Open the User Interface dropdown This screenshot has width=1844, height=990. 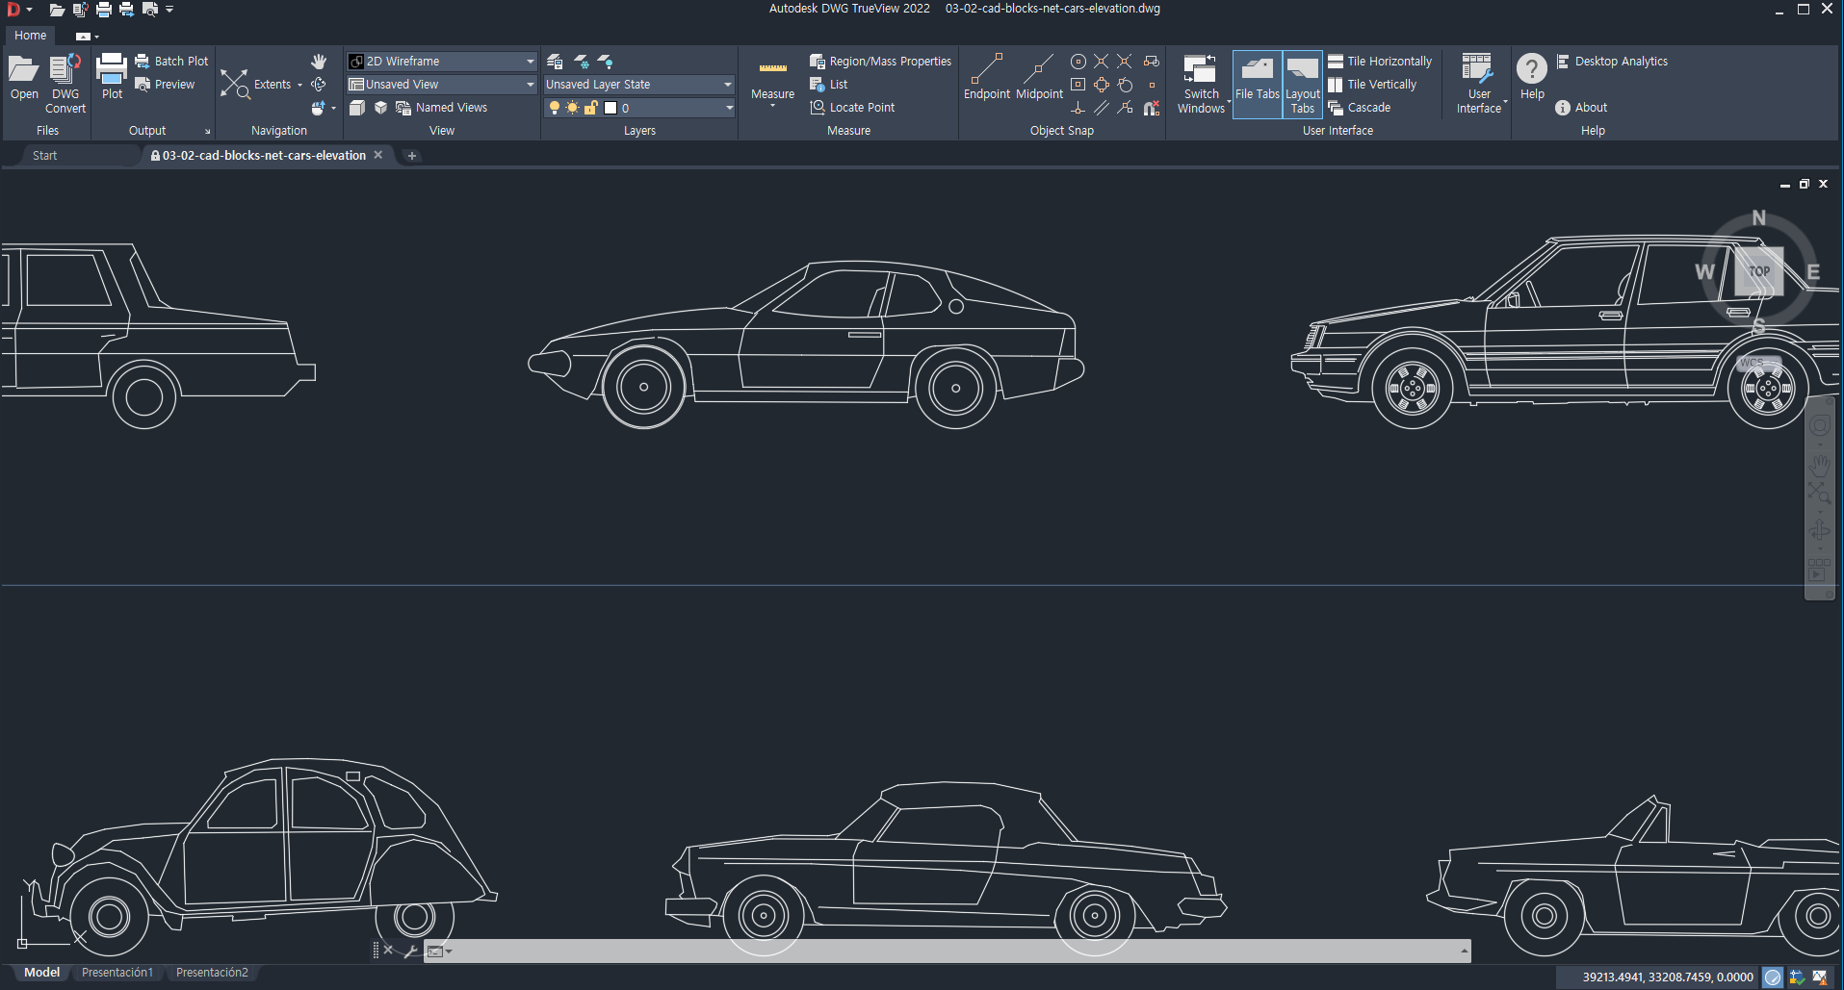pyautogui.click(x=1479, y=84)
